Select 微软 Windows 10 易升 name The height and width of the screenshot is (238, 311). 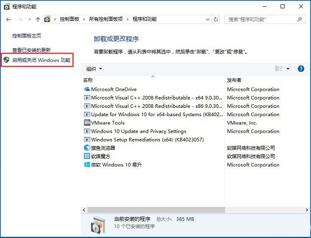(117, 164)
